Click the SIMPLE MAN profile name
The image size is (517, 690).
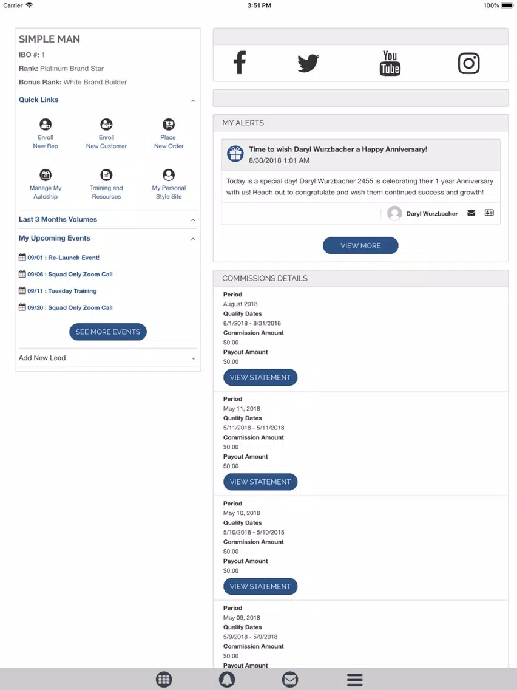point(49,39)
